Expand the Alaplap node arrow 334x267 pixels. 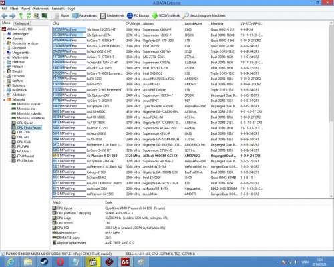coord(4,39)
